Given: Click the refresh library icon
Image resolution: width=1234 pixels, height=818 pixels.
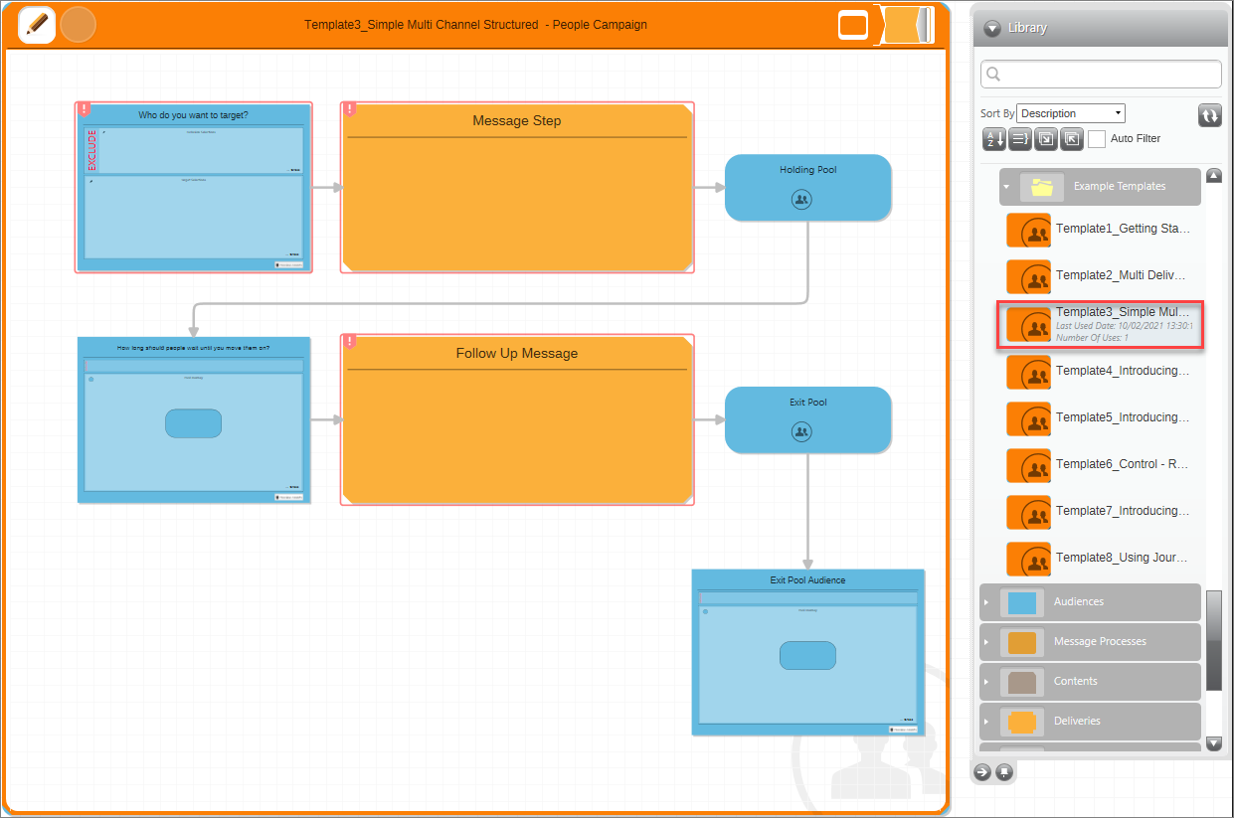Looking at the screenshot, I should pos(1210,115).
